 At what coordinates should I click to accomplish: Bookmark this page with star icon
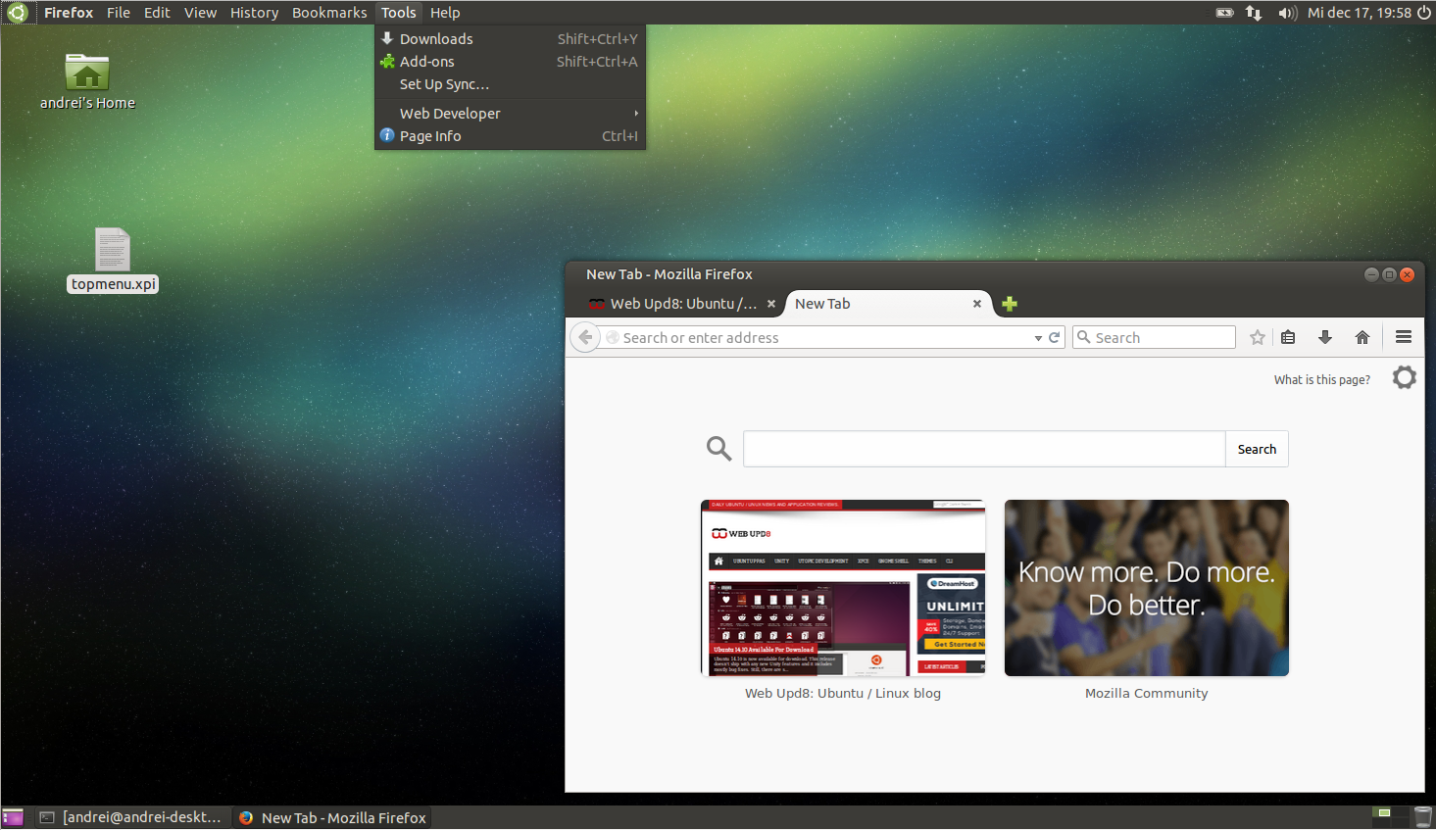pos(1258,337)
